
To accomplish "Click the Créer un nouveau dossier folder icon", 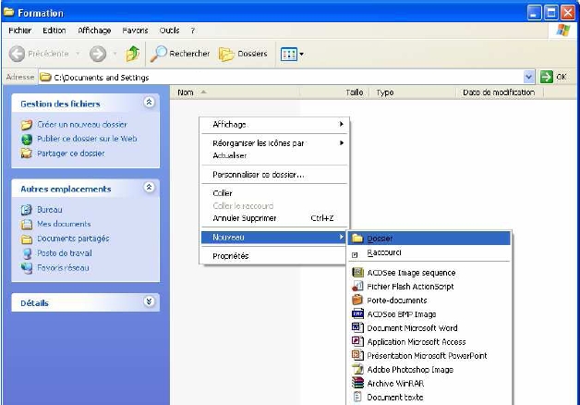I will (x=27, y=125).
